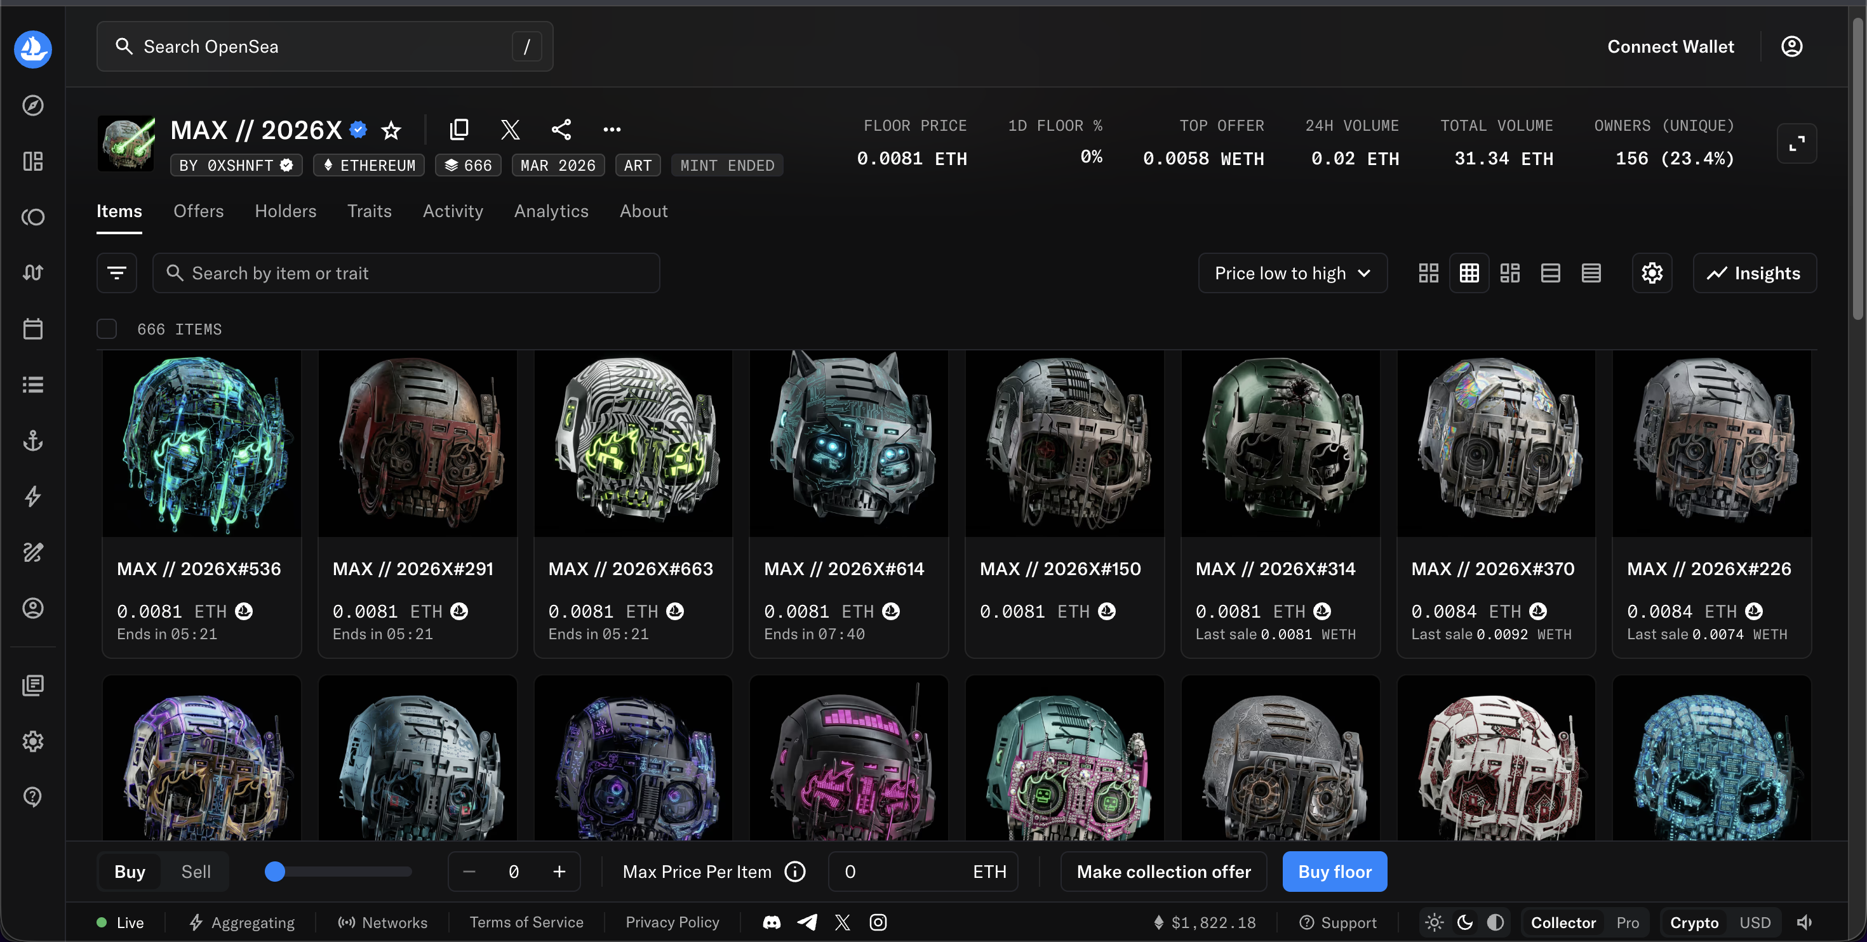The width and height of the screenshot is (1867, 942).
Task: Switch to Pro mode
Action: tap(1628, 922)
